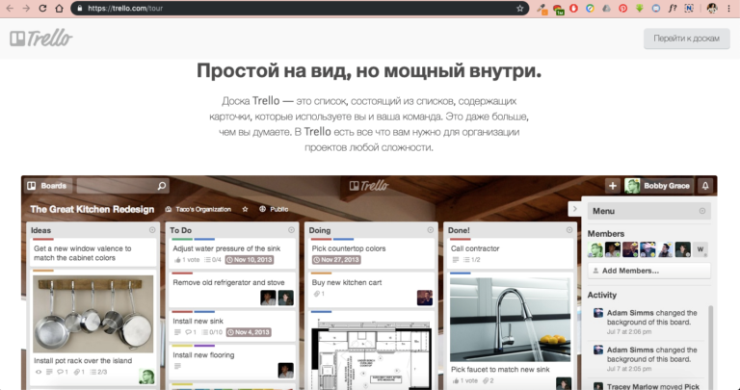Click the green download arrow extension icon
740x390 pixels.
(x=640, y=8)
